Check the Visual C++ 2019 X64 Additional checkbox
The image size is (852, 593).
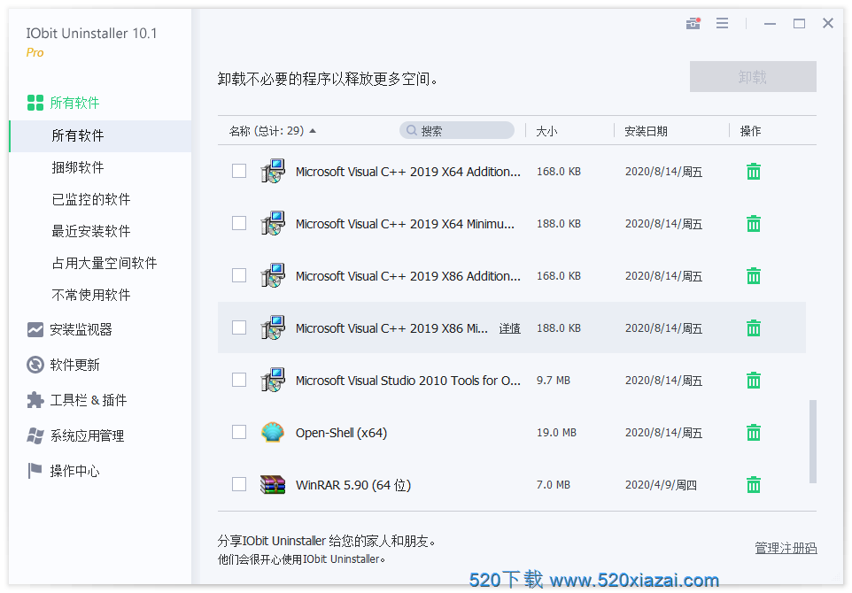pyautogui.click(x=239, y=171)
